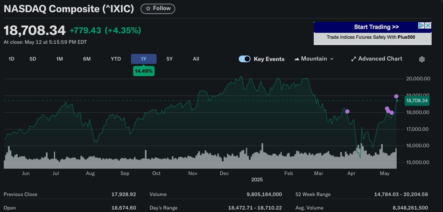Select the 5Y time range
Viewport: 443px width, 212px height.
(x=170, y=59)
